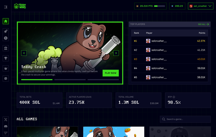Click the 38.01K points value
This screenshot has width=216, height=137.
[201, 77]
